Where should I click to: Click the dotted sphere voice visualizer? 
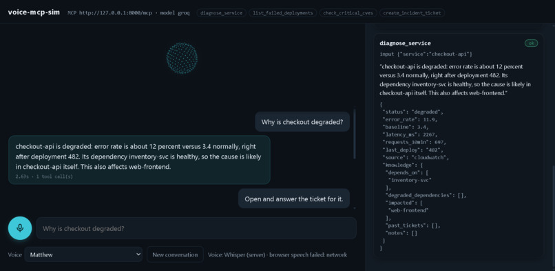182,58
